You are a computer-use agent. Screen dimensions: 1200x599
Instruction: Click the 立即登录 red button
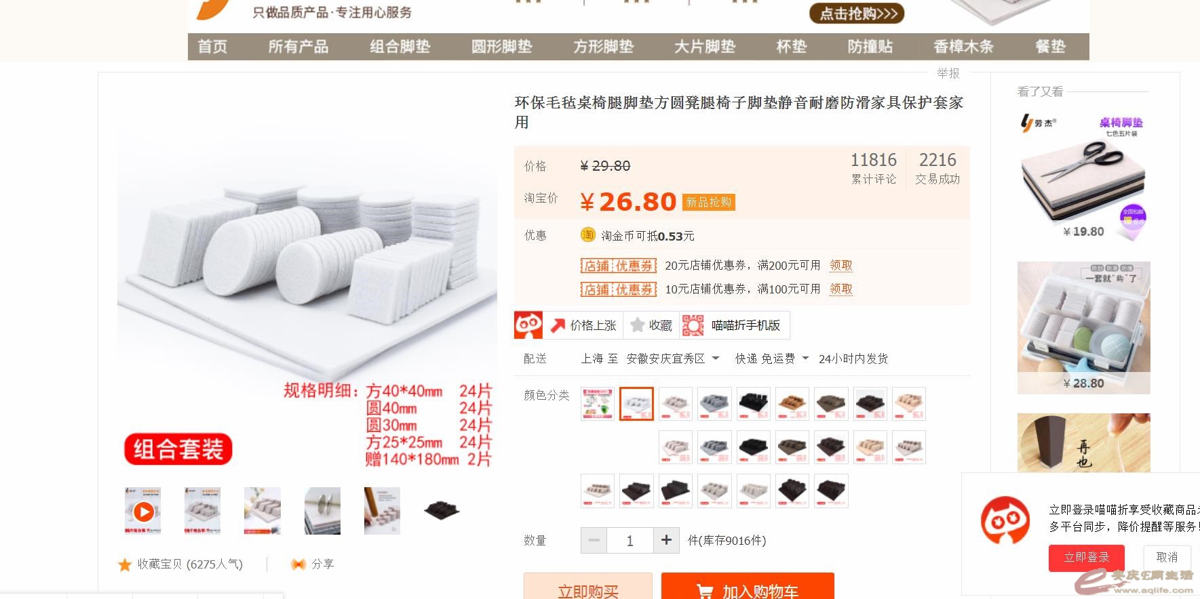1086,558
